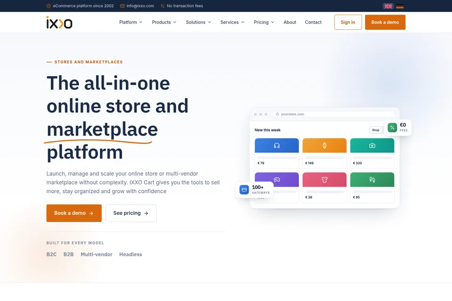
Task: Click the New this week heading
Action: 267,130
